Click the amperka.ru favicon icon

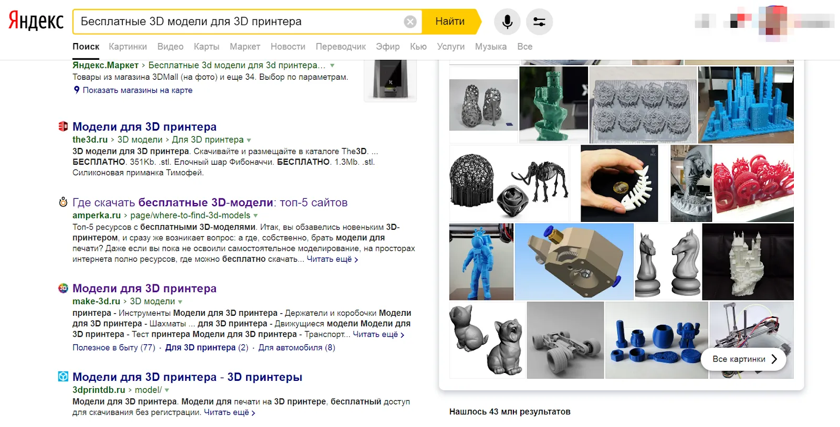63,202
